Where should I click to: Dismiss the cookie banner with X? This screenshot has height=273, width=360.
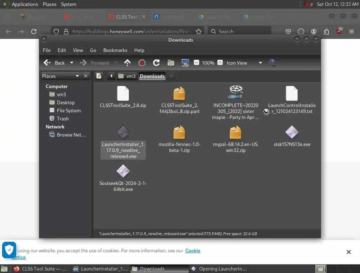pyautogui.click(x=348, y=252)
